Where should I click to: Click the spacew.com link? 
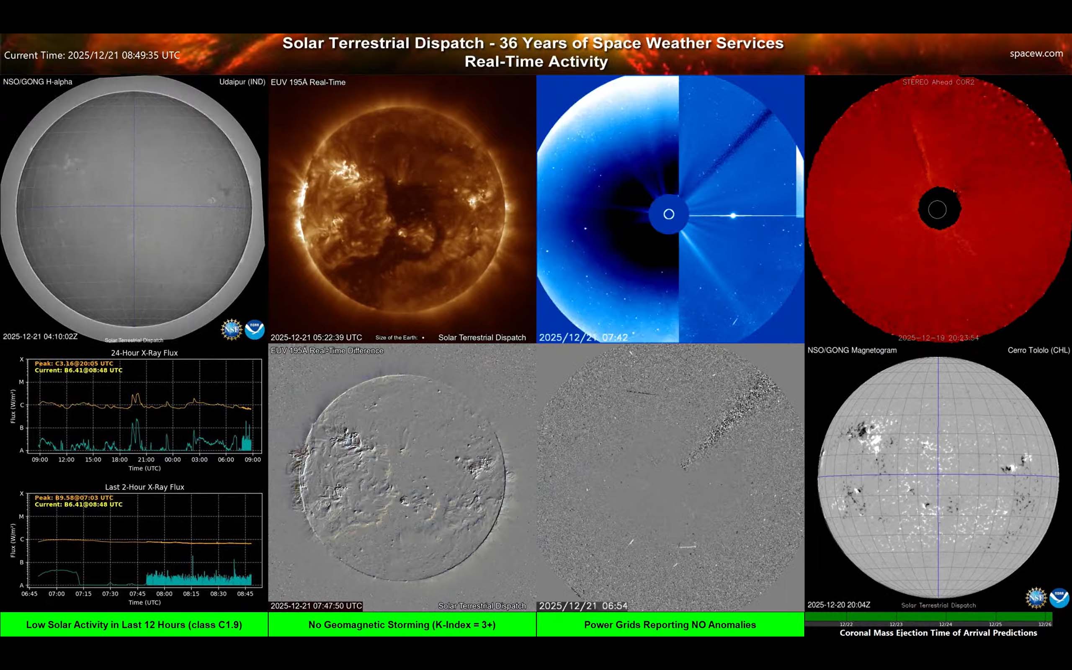1036,54
